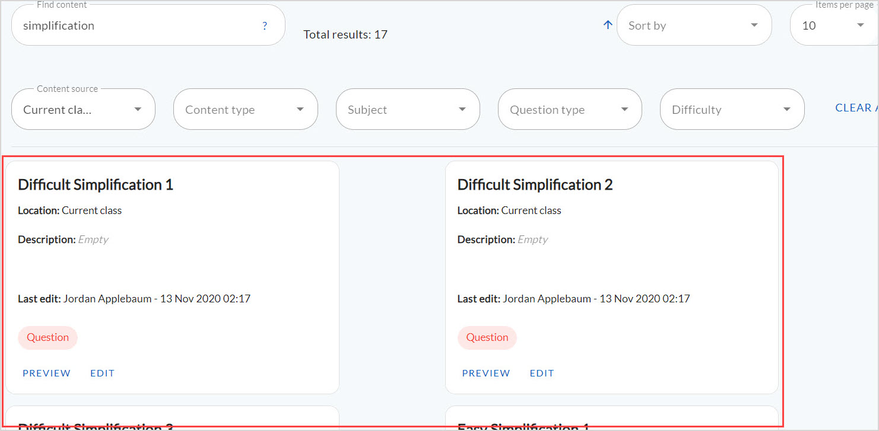This screenshot has width=879, height=431.
Task: Click the Question tag on Difficult Simplification 2
Action: (x=487, y=337)
